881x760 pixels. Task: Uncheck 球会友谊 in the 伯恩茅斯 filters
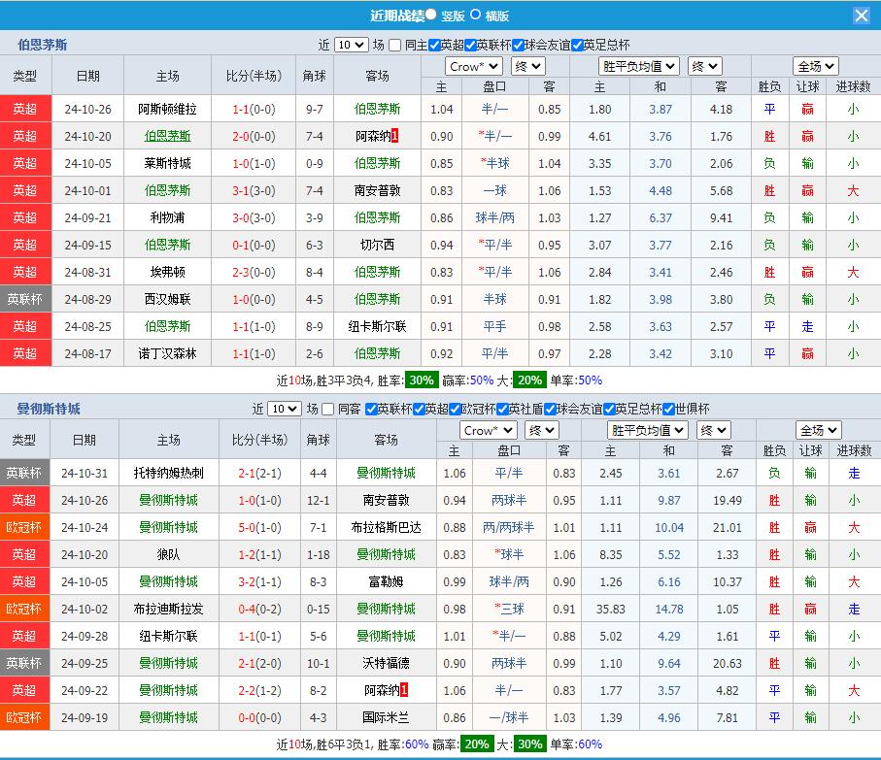point(518,45)
